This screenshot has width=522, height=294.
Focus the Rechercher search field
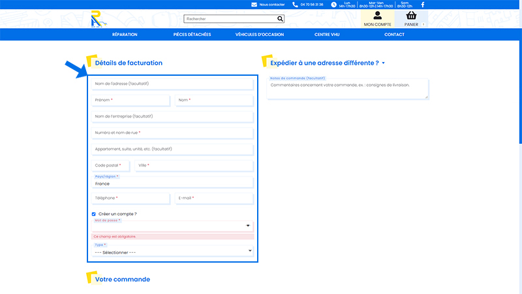coord(230,19)
